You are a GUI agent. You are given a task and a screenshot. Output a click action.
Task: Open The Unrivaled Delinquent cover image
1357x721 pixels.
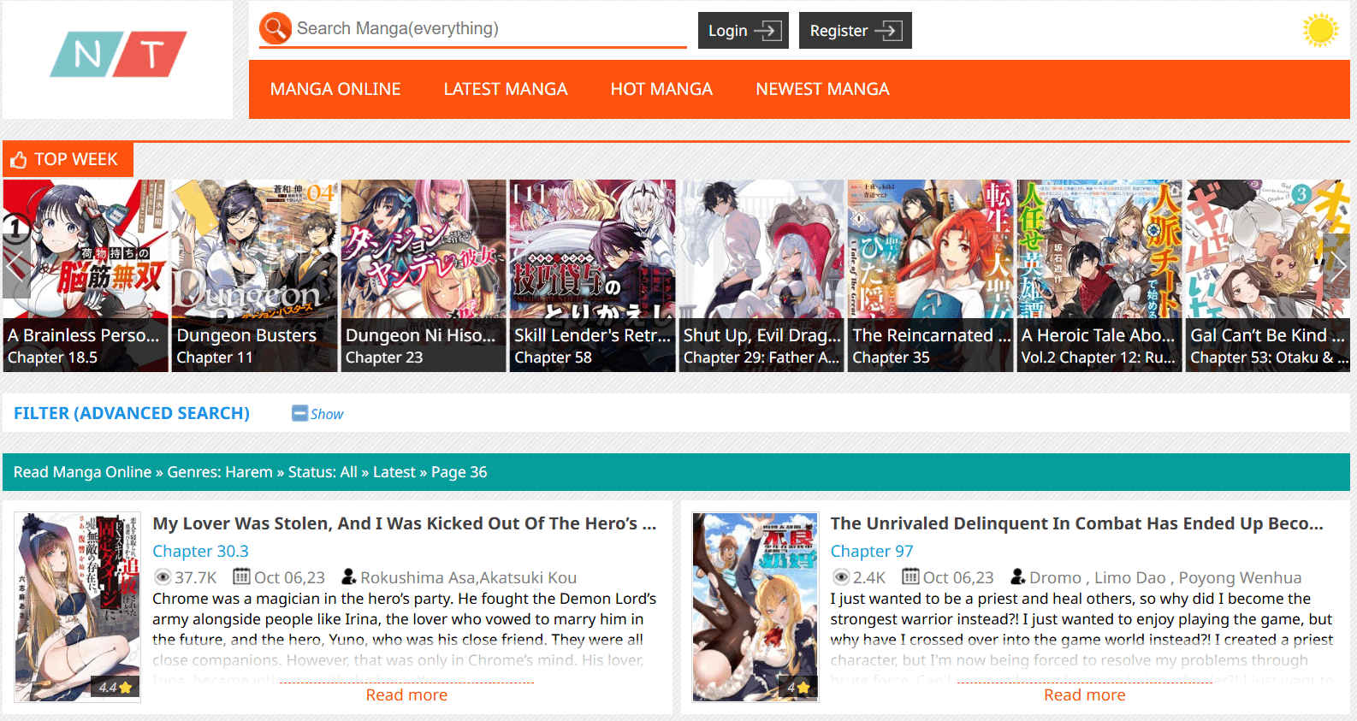[756, 607]
